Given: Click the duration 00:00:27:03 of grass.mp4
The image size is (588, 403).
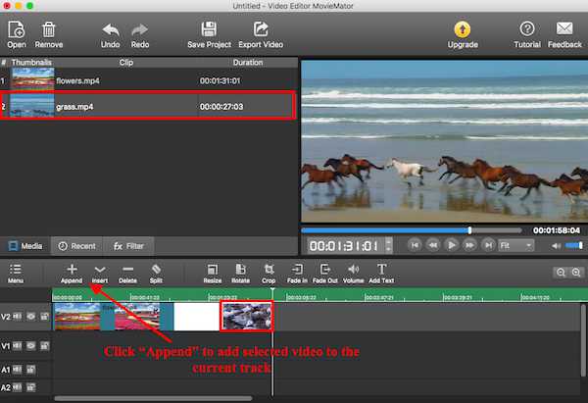Looking at the screenshot, I should 221,107.
